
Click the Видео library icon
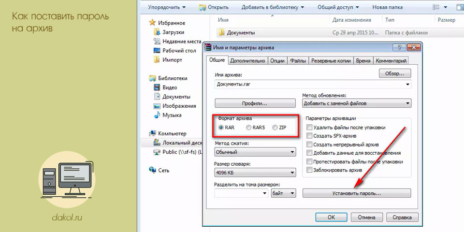pos(157,87)
